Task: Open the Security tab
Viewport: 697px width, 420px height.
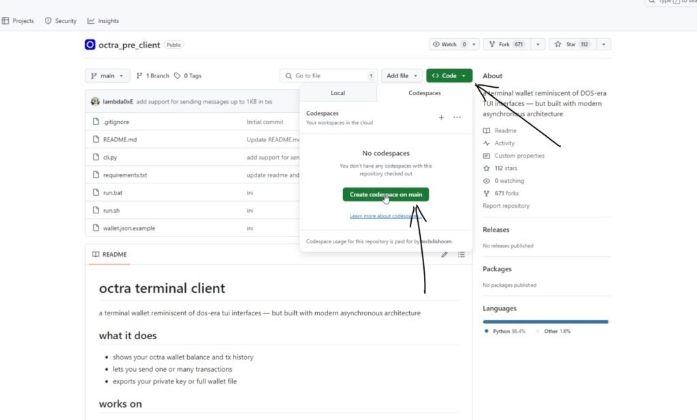Action: pos(61,21)
